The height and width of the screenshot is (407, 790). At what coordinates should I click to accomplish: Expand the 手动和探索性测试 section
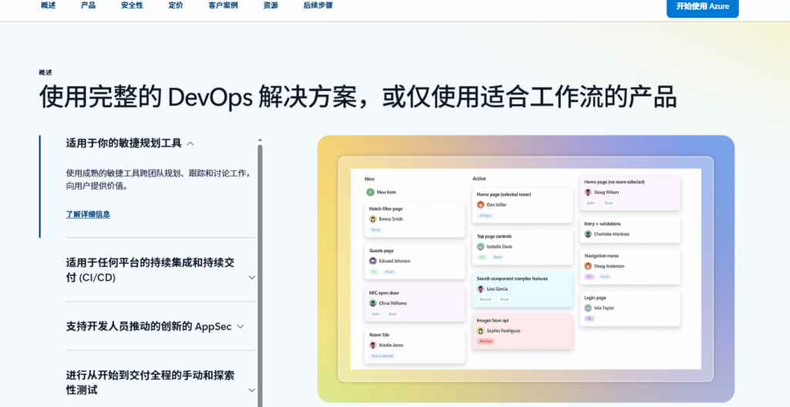[x=160, y=382]
